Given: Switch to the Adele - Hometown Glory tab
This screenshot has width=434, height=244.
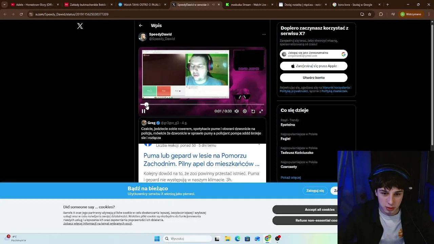Looking at the screenshot, I should [35, 5].
